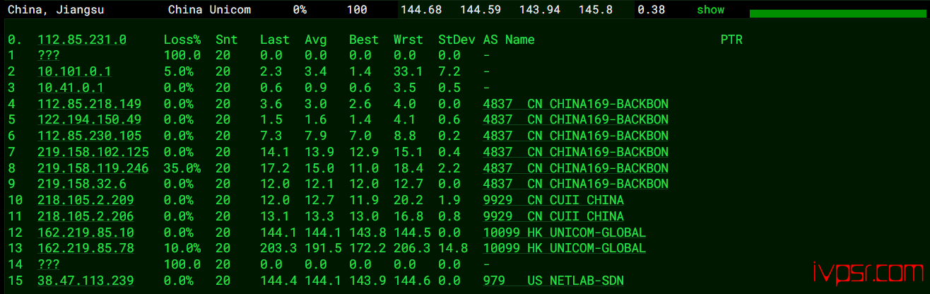Image resolution: width=930 pixels, height=294 pixels.
Task: Open IP 112.85.231.0 at hop 0
Action: coord(82,40)
